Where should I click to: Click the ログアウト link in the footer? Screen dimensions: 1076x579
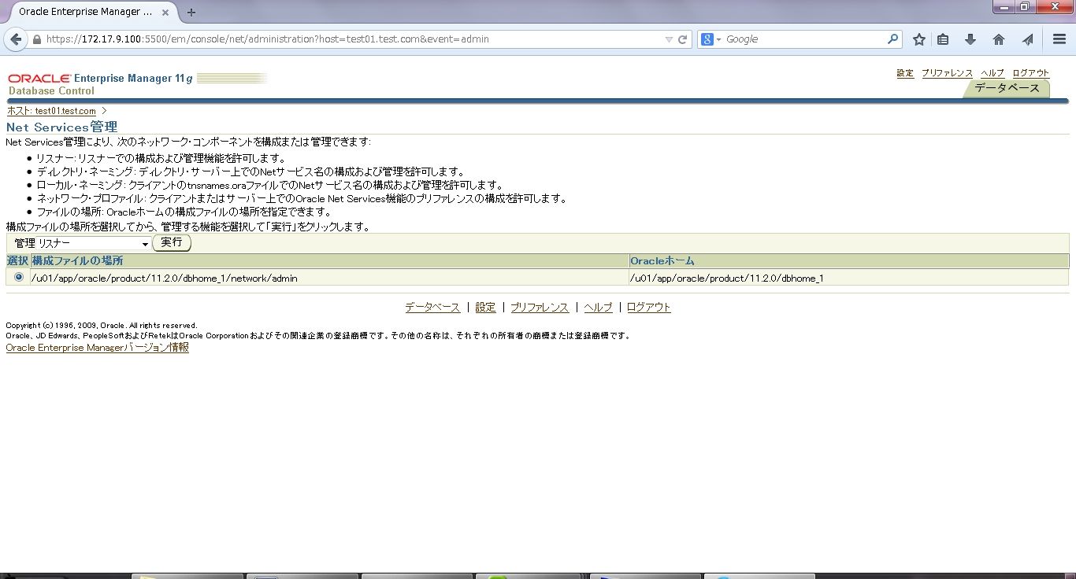click(x=649, y=308)
